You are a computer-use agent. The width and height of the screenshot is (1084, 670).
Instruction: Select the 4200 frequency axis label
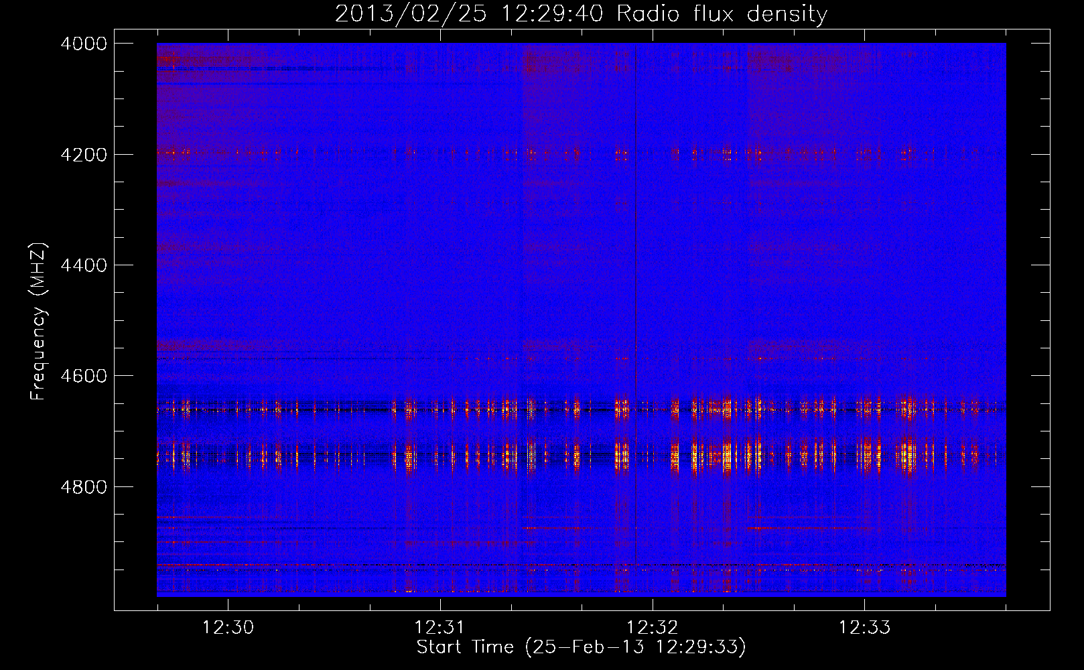(84, 155)
